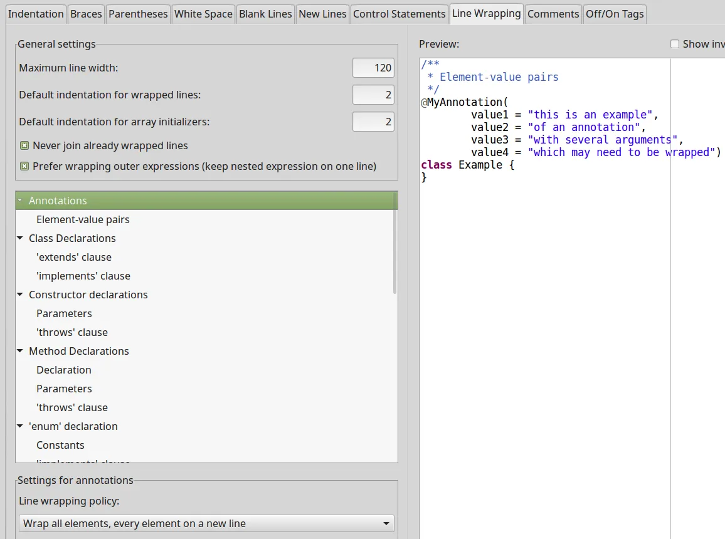This screenshot has width=725, height=539.
Task: Collapse the Class Declarations tree node
Action: click(21, 238)
